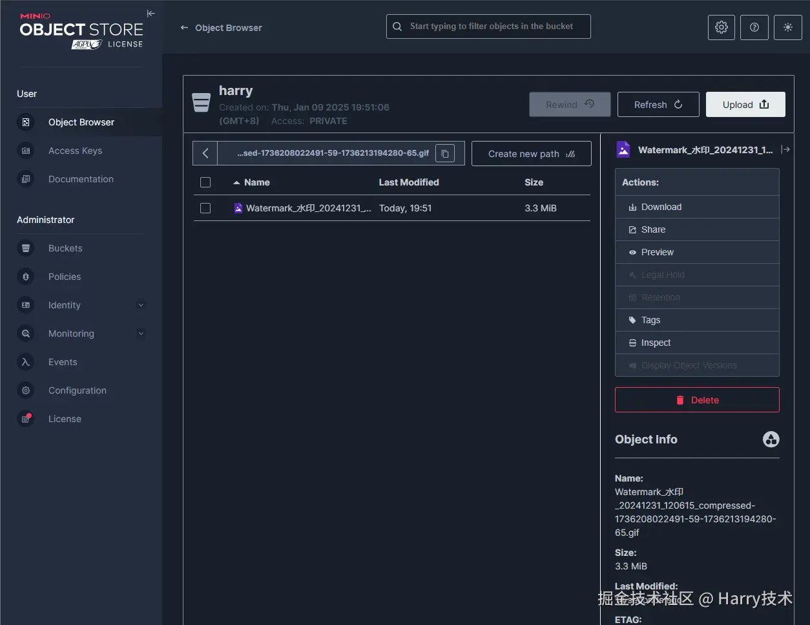This screenshot has width=810, height=625.
Task: Click the Share action
Action: [697, 229]
